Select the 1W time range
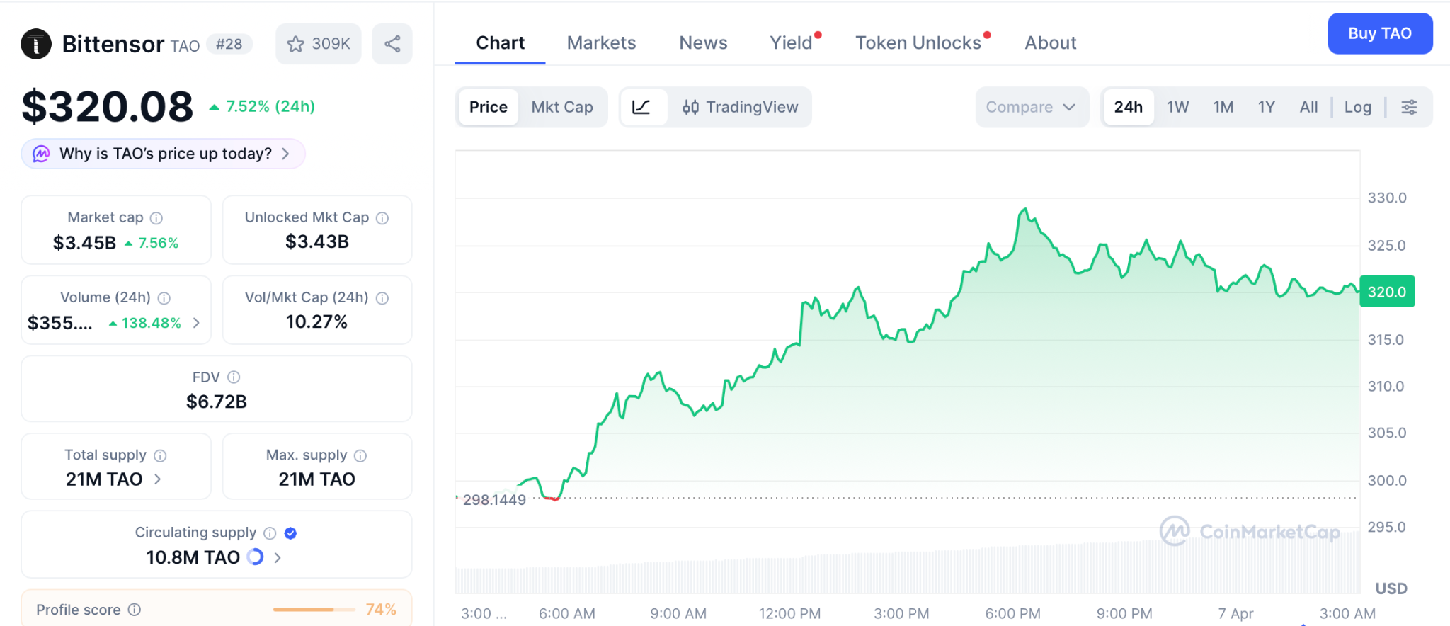This screenshot has width=1450, height=626. (x=1177, y=107)
